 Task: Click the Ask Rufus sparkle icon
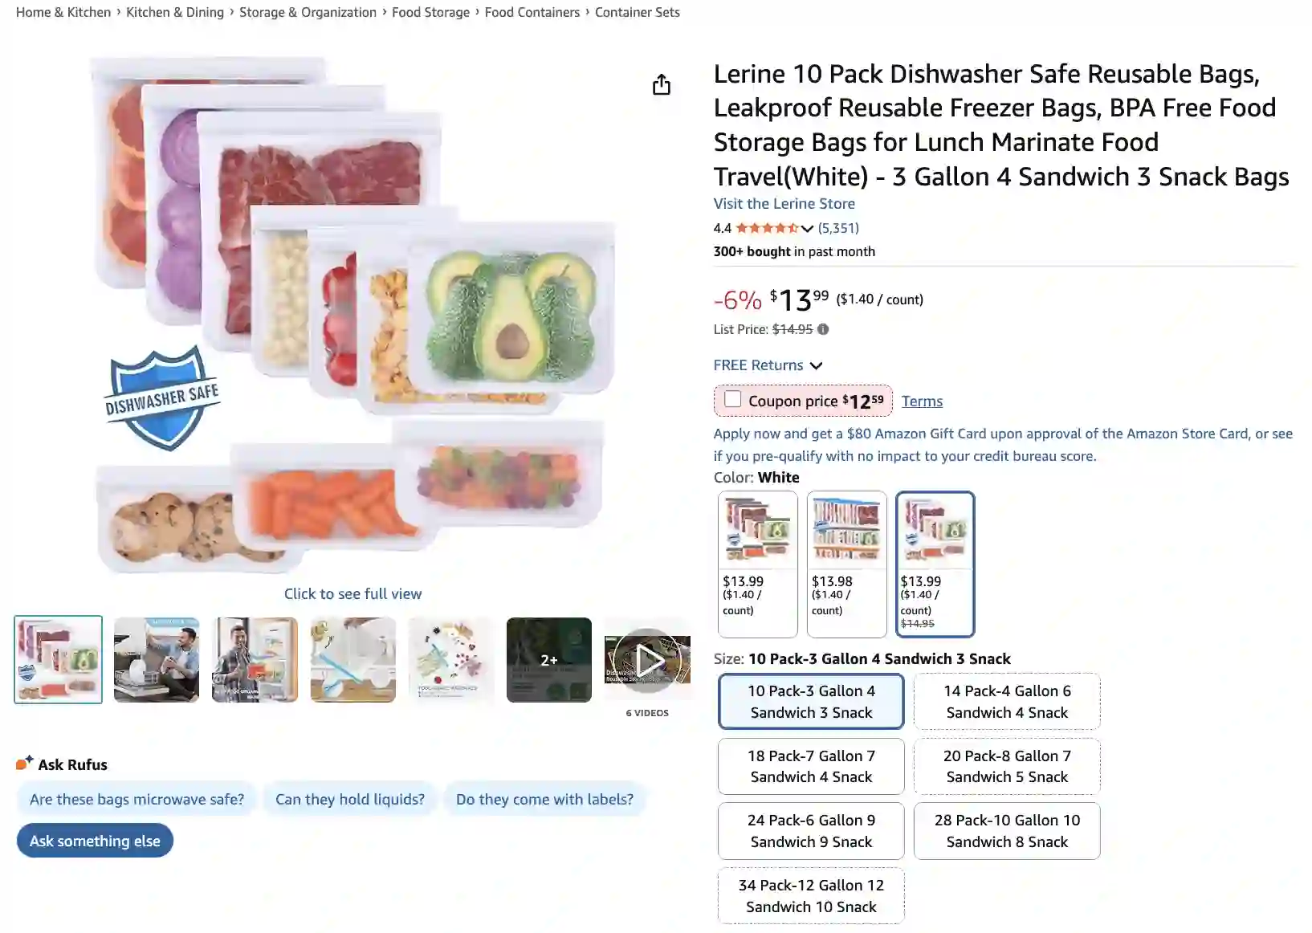tap(24, 763)
